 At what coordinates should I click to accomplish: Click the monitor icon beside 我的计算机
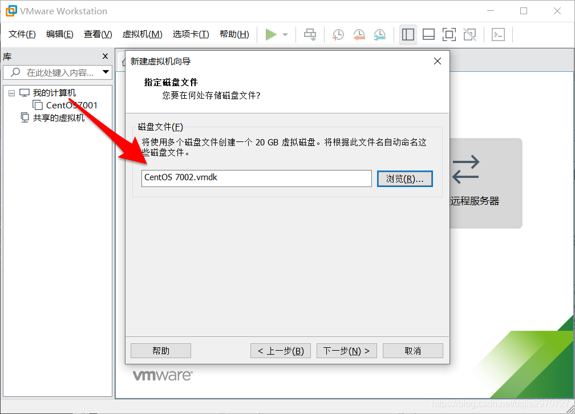[x=24, y=93]
